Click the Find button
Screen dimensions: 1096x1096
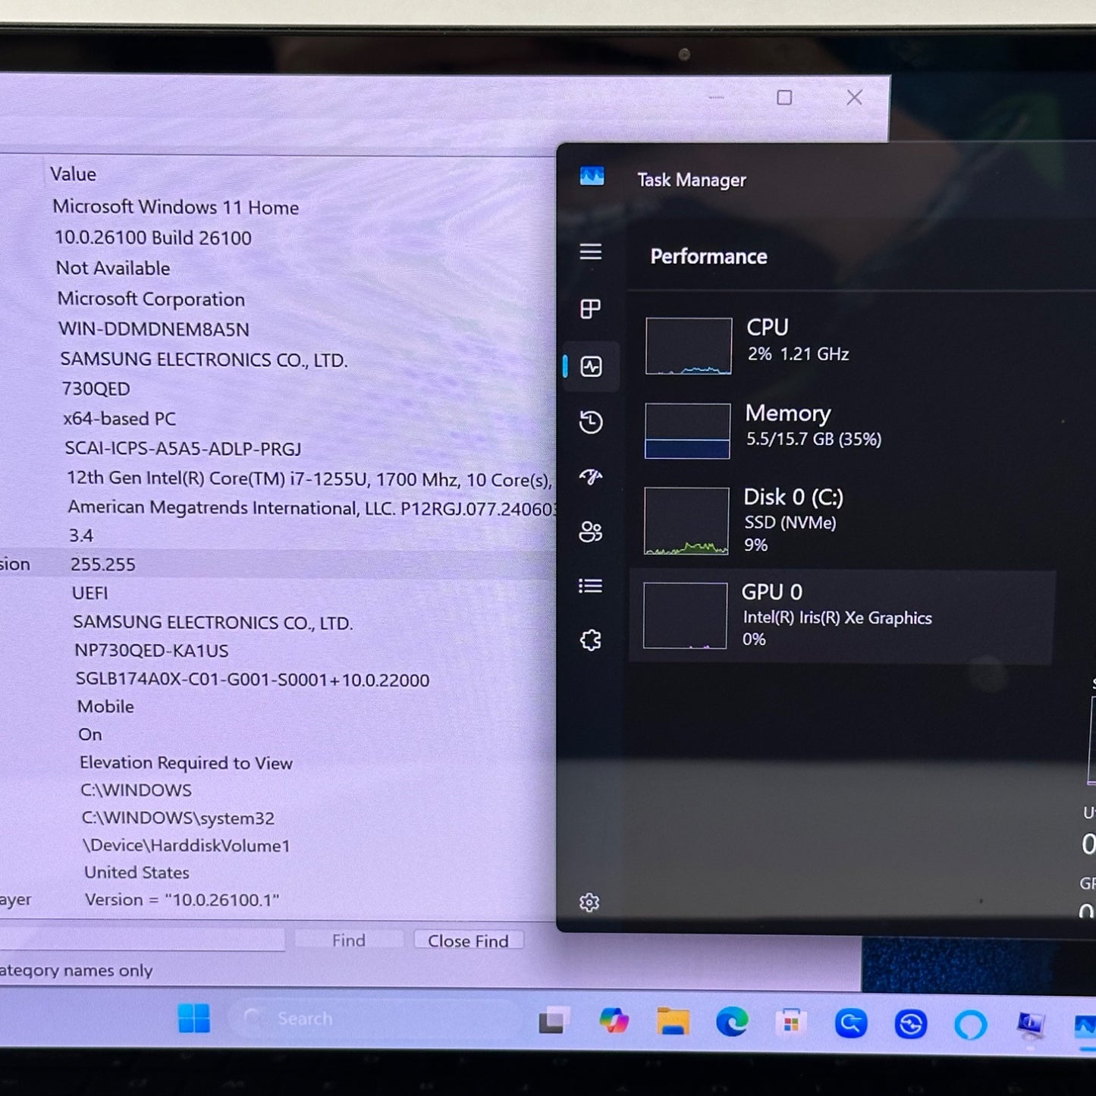pyautogui.click(x=348, y=941)
